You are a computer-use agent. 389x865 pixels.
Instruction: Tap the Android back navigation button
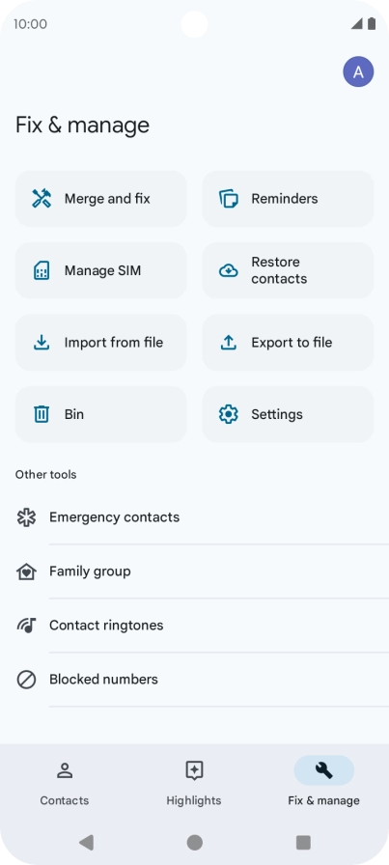(x=86, y=843)
